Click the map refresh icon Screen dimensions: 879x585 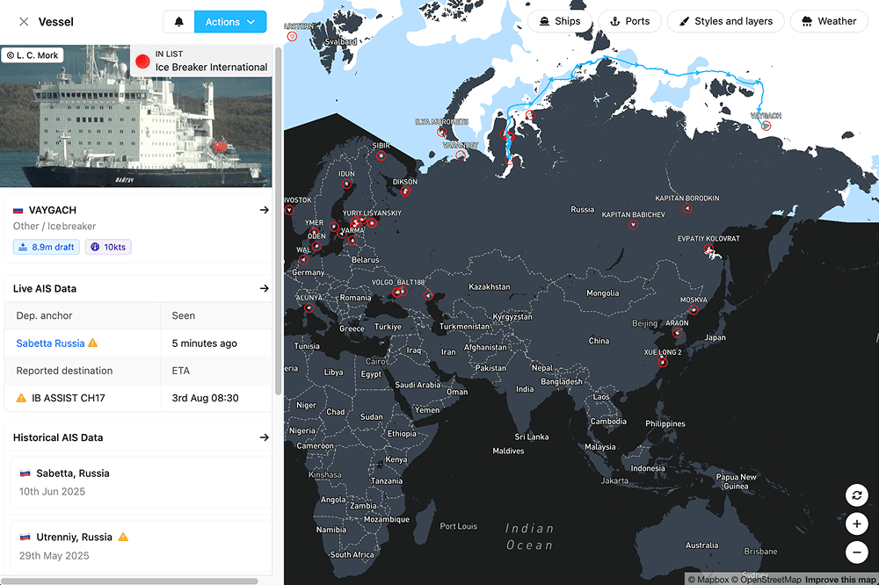[x=856, y=495]
